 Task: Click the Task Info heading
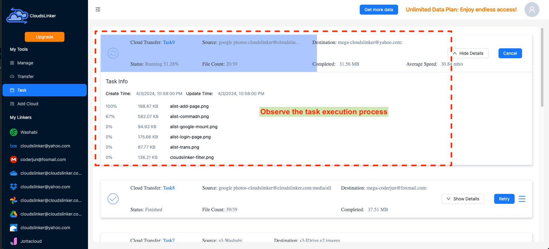tap(116, 81)
